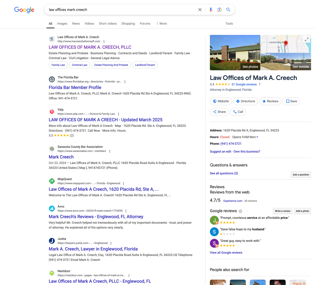The height and width of the screenshot is (285, 315).
Task: Click Suggest an edit link
Action: click(220, 152)
